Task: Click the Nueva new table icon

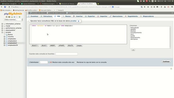Action: pyautogui.click(x=7, y=35)
